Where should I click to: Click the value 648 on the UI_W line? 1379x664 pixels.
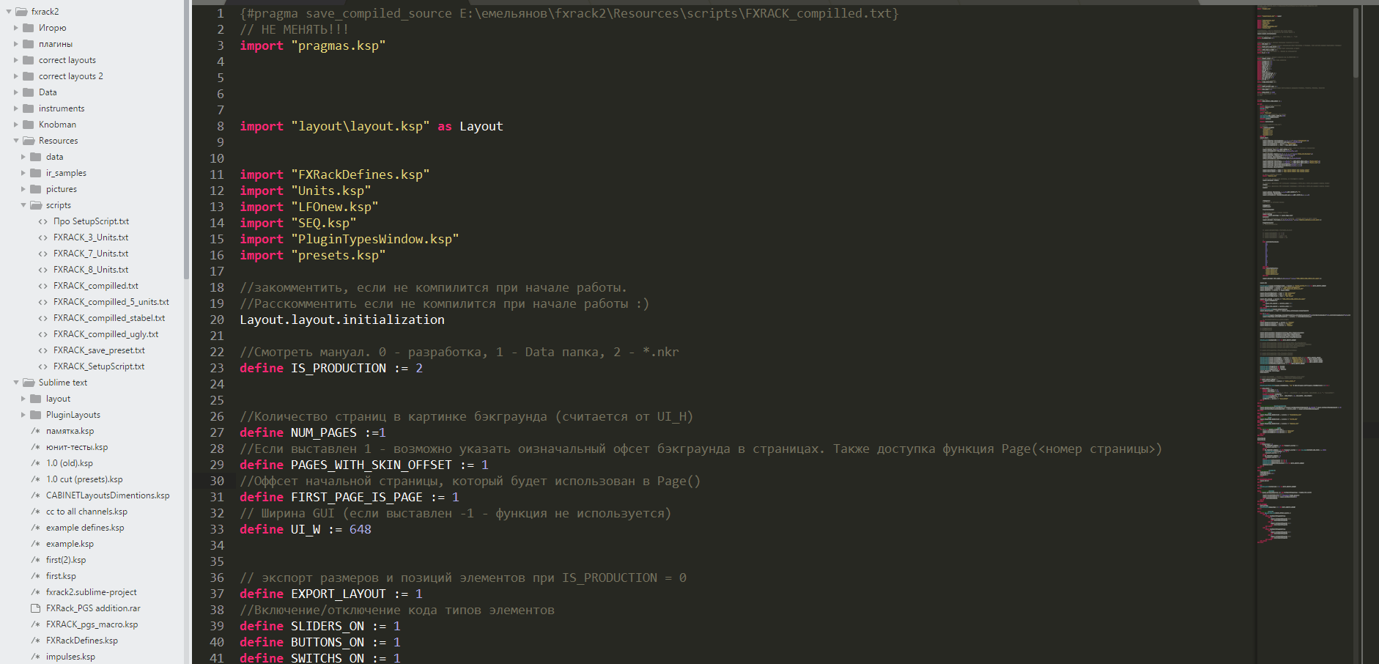[361, 529]
